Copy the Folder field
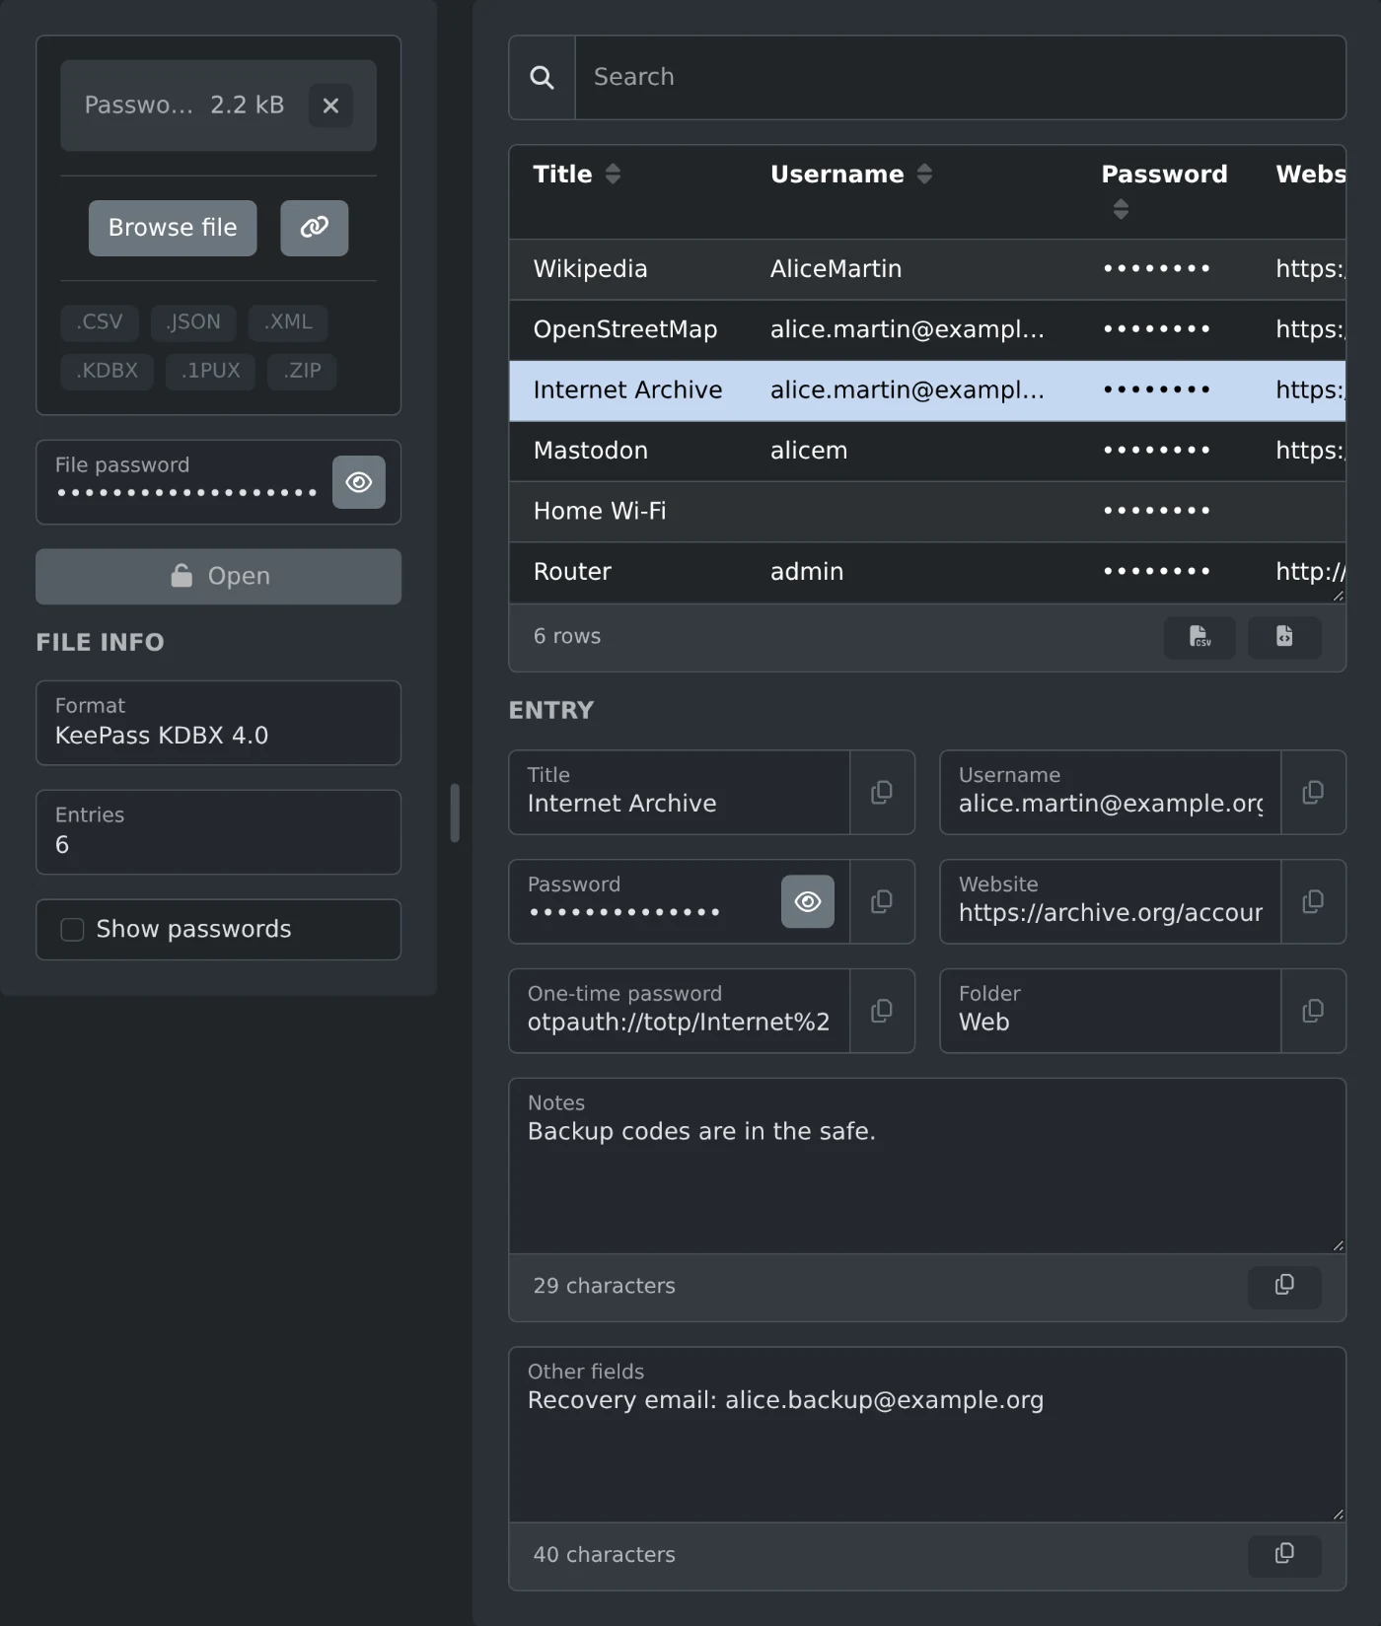 click(x=1313, y=1012)
